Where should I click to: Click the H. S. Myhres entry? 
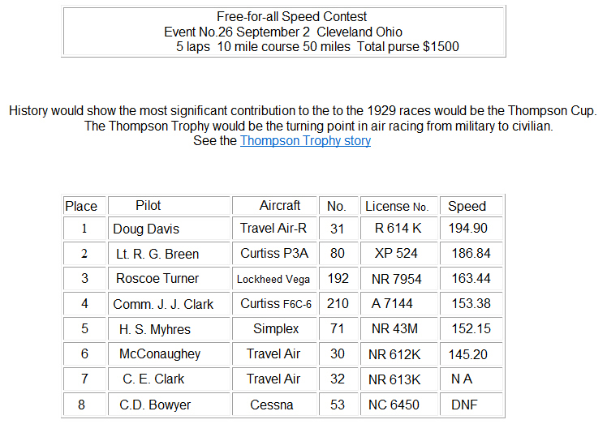tap(153, 329)
